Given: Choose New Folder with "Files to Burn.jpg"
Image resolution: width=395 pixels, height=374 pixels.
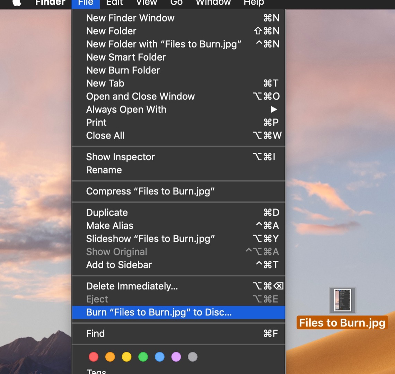Looking at the screenshot, I should coord(178,44).
